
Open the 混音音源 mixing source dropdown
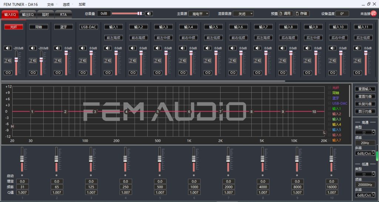(x=243, y=14)
